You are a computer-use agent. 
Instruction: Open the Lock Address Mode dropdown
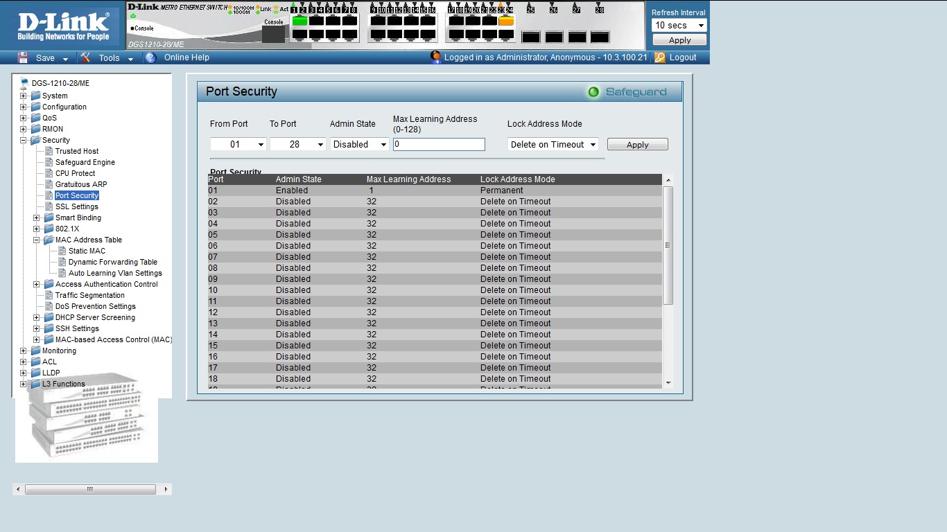tap(553, 144)
